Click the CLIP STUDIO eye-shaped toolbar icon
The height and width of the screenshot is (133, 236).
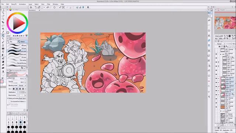[31, 7]
